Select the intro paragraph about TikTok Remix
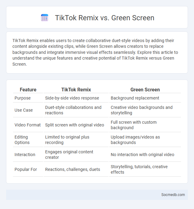194x209 pixels. pos(95,52)
